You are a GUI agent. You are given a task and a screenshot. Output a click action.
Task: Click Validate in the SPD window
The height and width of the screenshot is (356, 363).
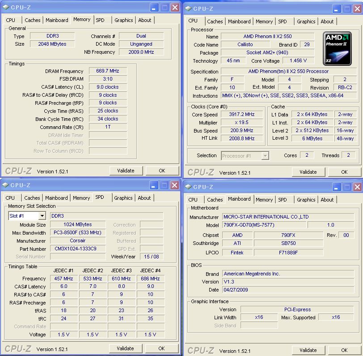tap(126, 348)
